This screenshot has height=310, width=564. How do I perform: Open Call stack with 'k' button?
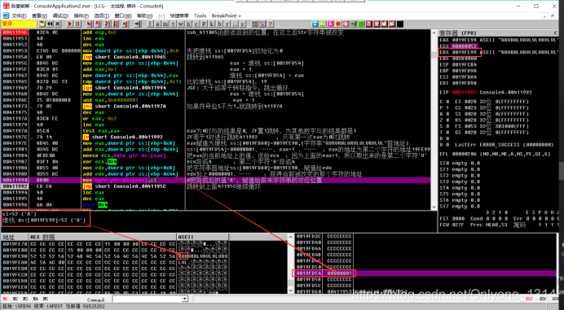click(212, 24)
